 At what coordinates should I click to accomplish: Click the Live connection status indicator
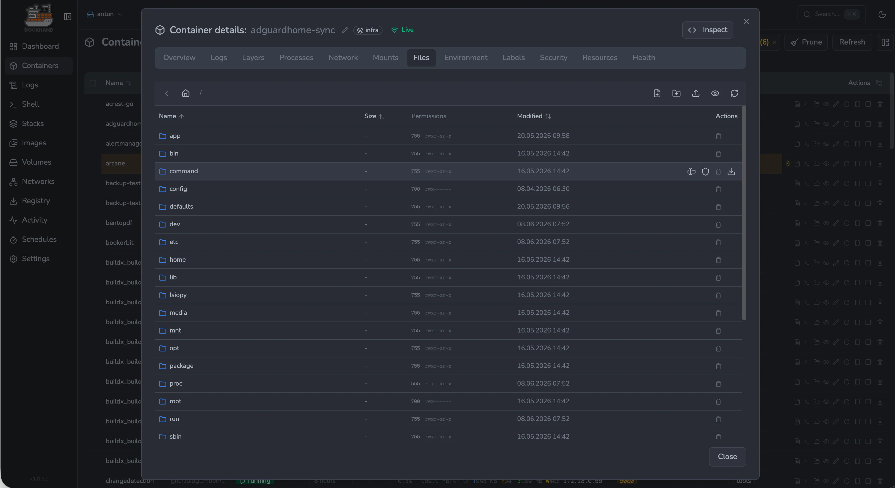pyautogui.click(x=402, y=30)
